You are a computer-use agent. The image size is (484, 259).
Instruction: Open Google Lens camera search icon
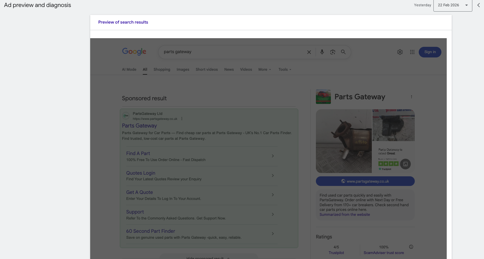333,52
